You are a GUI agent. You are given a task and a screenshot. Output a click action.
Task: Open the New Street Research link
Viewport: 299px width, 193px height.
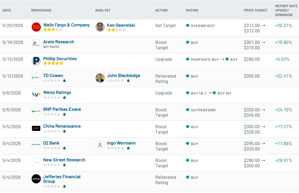64,160
